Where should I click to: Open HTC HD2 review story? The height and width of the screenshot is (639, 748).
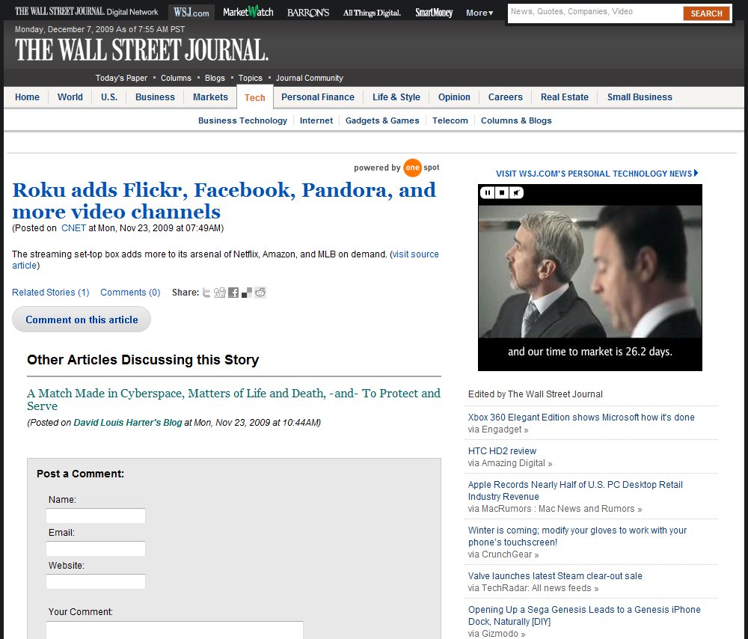(502, 451)
